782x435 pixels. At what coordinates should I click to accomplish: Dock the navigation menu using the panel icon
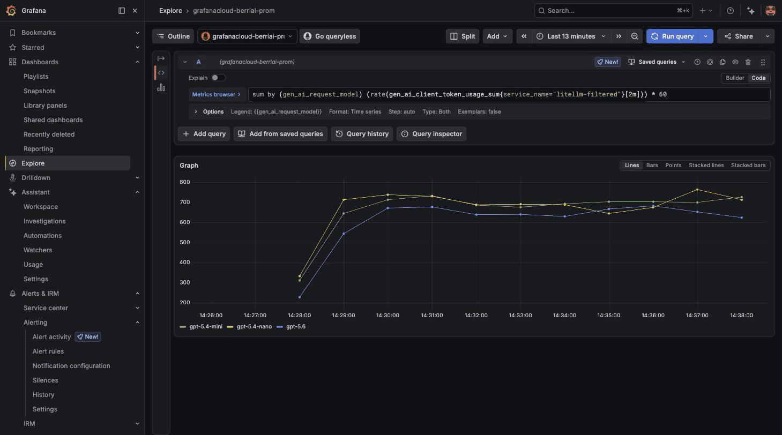coord(122,11)
